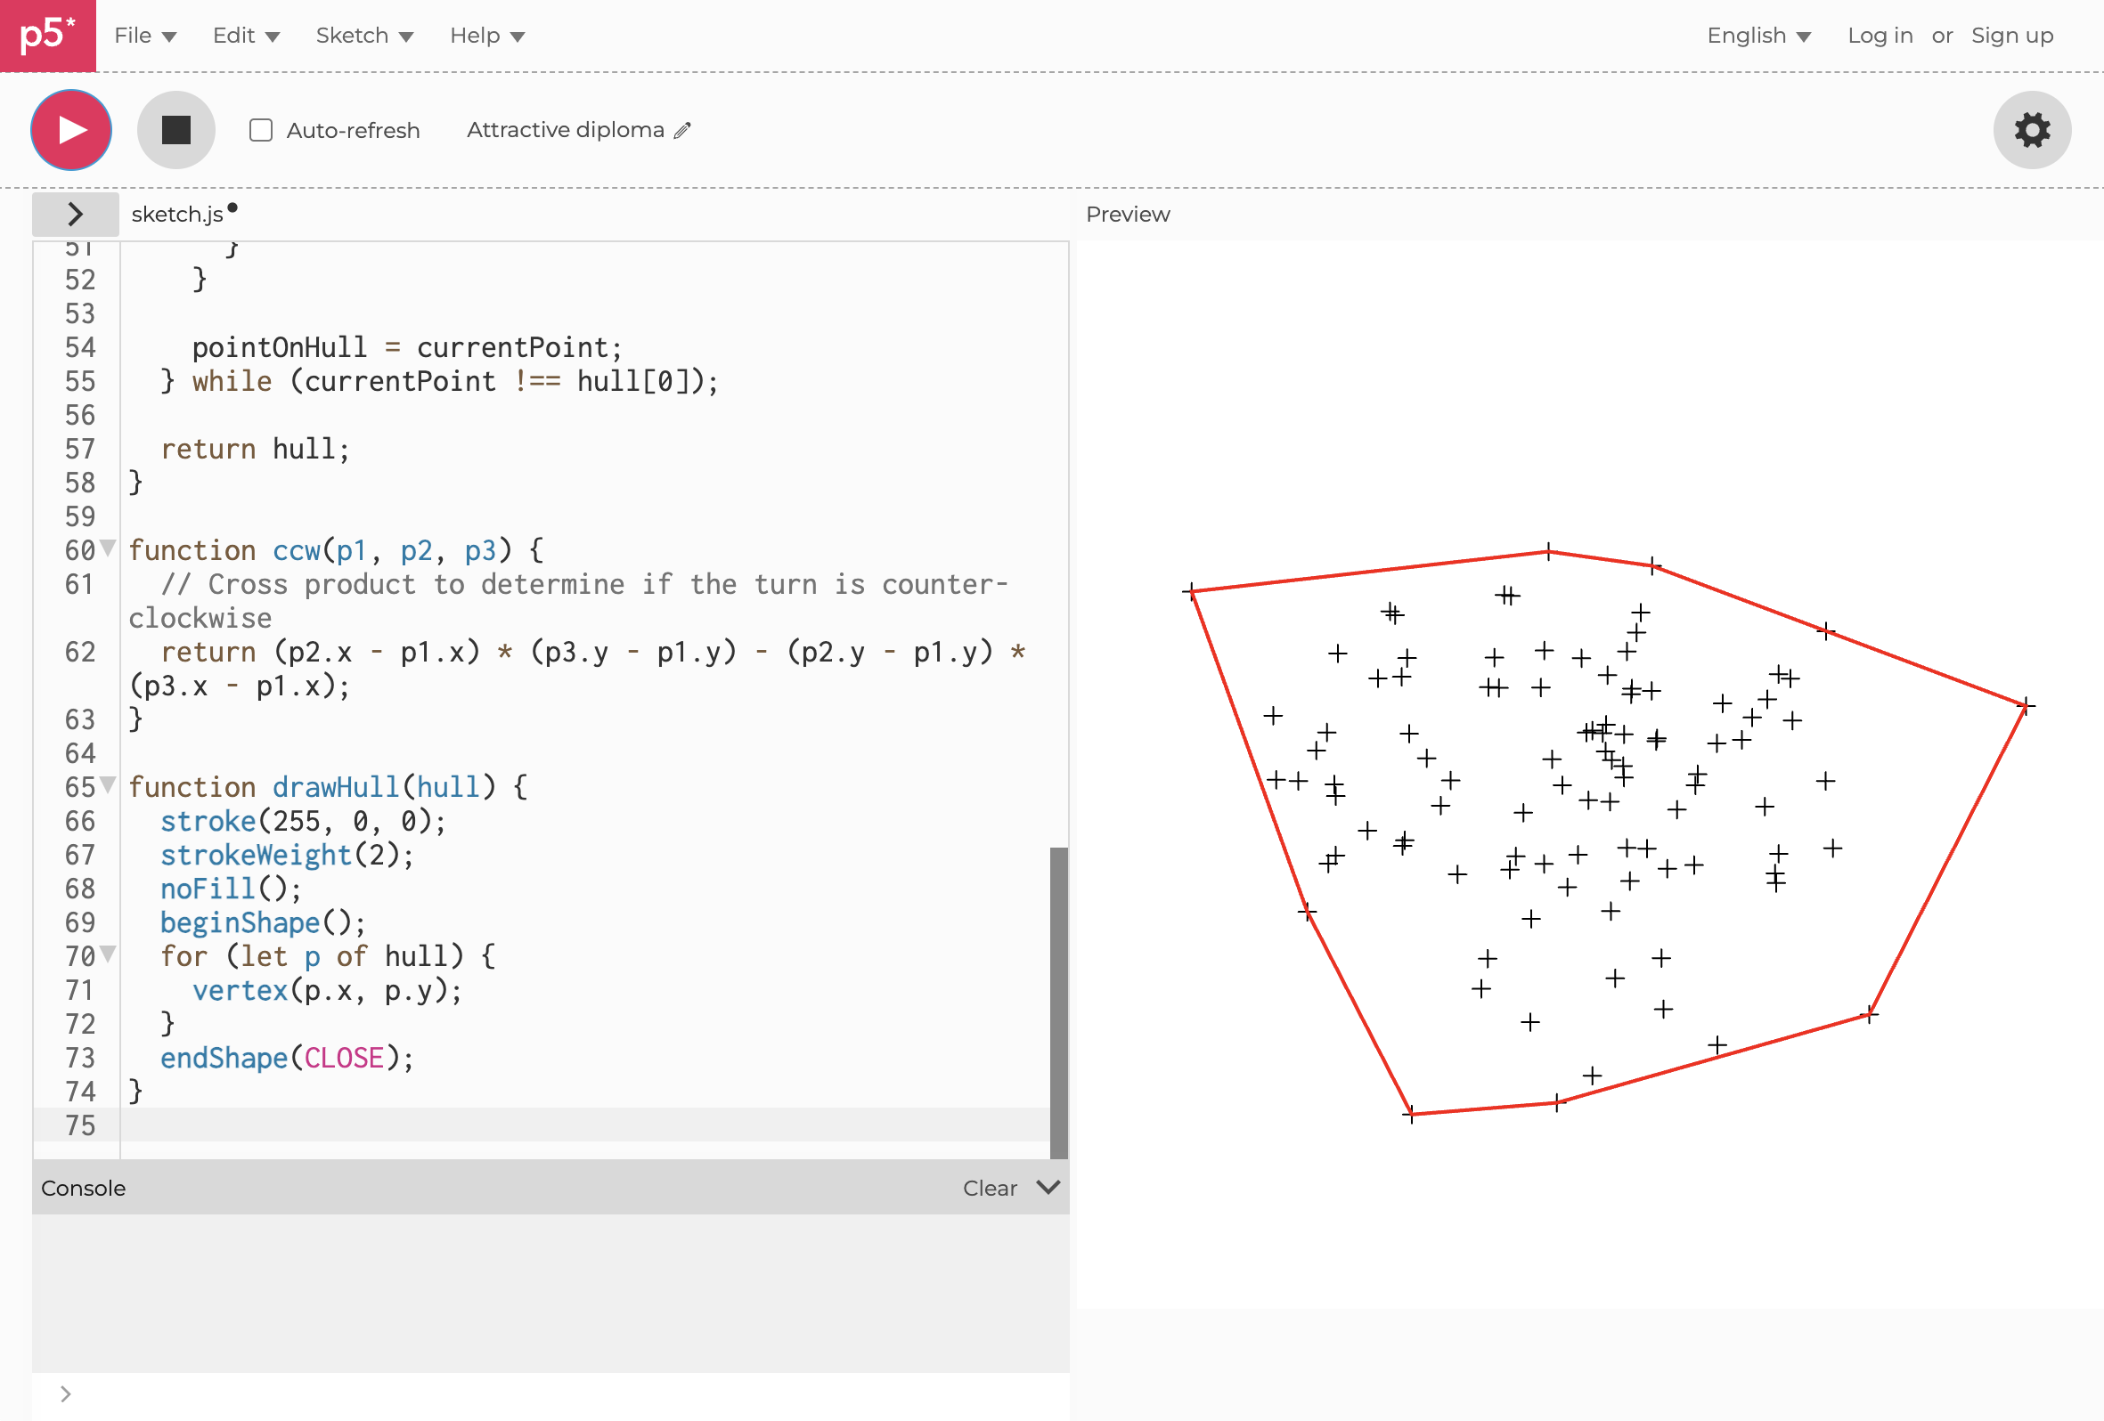Enable the Auto-refresh checkbox
2104x1421 pixels.
[261, 130]
